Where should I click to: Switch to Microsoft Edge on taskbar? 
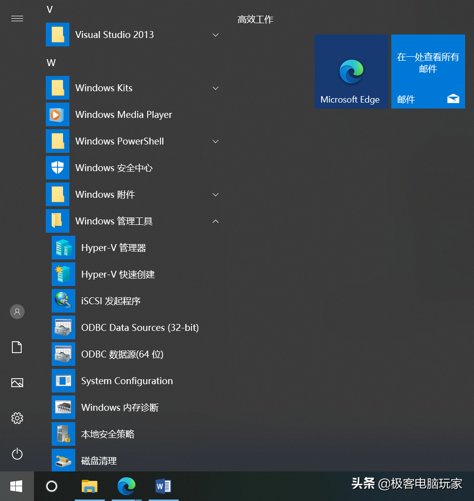click(x=126, y=486)
